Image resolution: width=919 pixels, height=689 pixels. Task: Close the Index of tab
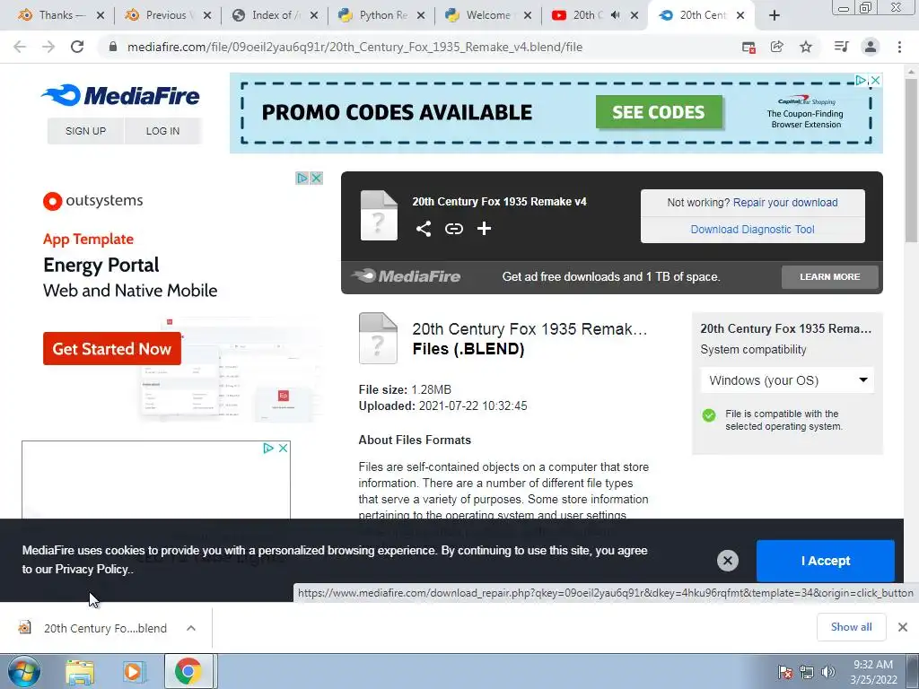point(314,15)
